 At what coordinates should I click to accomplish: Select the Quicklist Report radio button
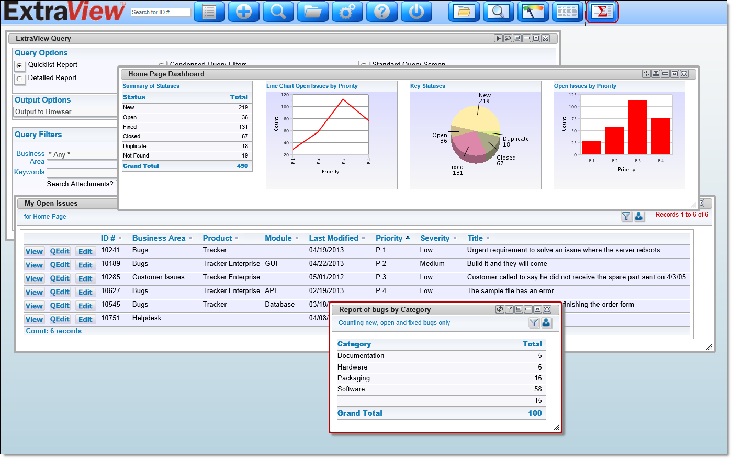19,65
